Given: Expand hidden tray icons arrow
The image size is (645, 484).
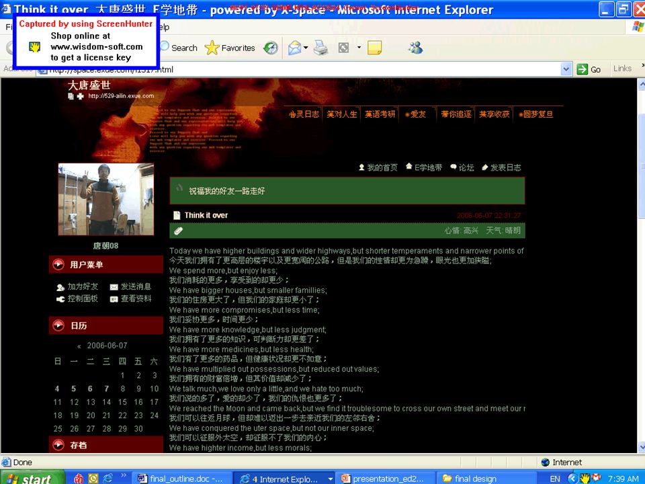Looking at the screenshot, I should tap(572, 478).
